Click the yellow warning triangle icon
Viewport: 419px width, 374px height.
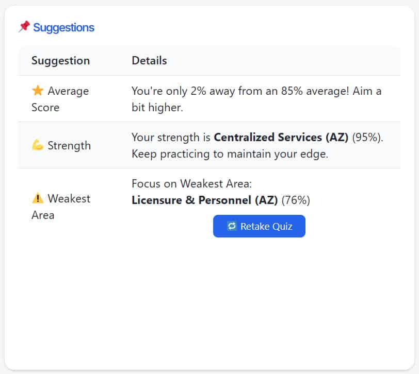38,198
